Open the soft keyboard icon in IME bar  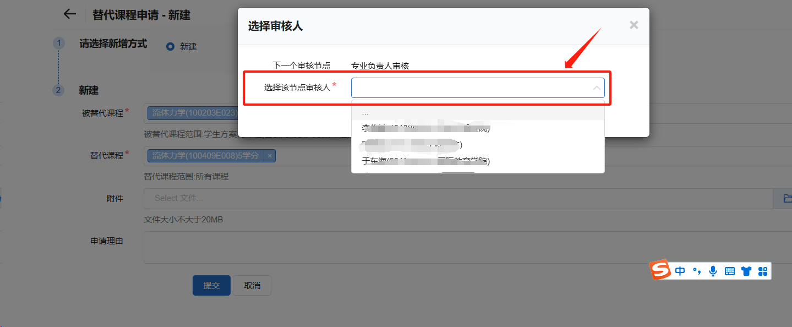coord(730,271)
